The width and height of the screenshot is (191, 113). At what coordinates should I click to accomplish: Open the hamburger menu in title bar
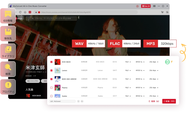pos(154,6)
